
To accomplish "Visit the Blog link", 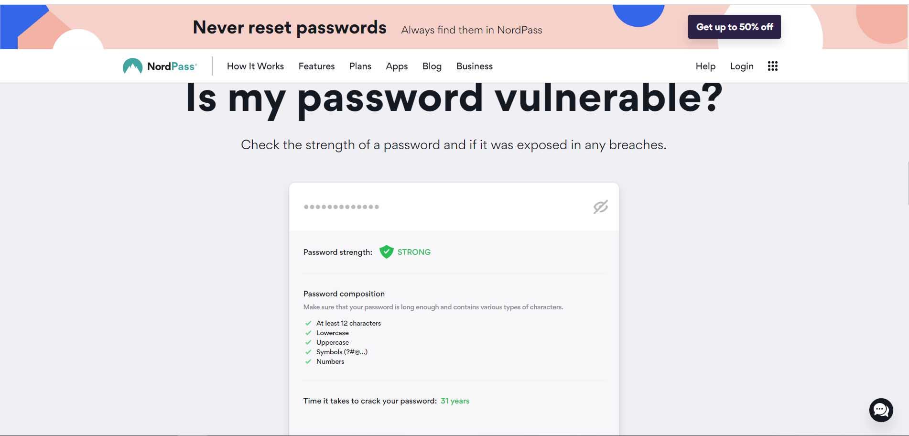I will click(x=432, y=66).
